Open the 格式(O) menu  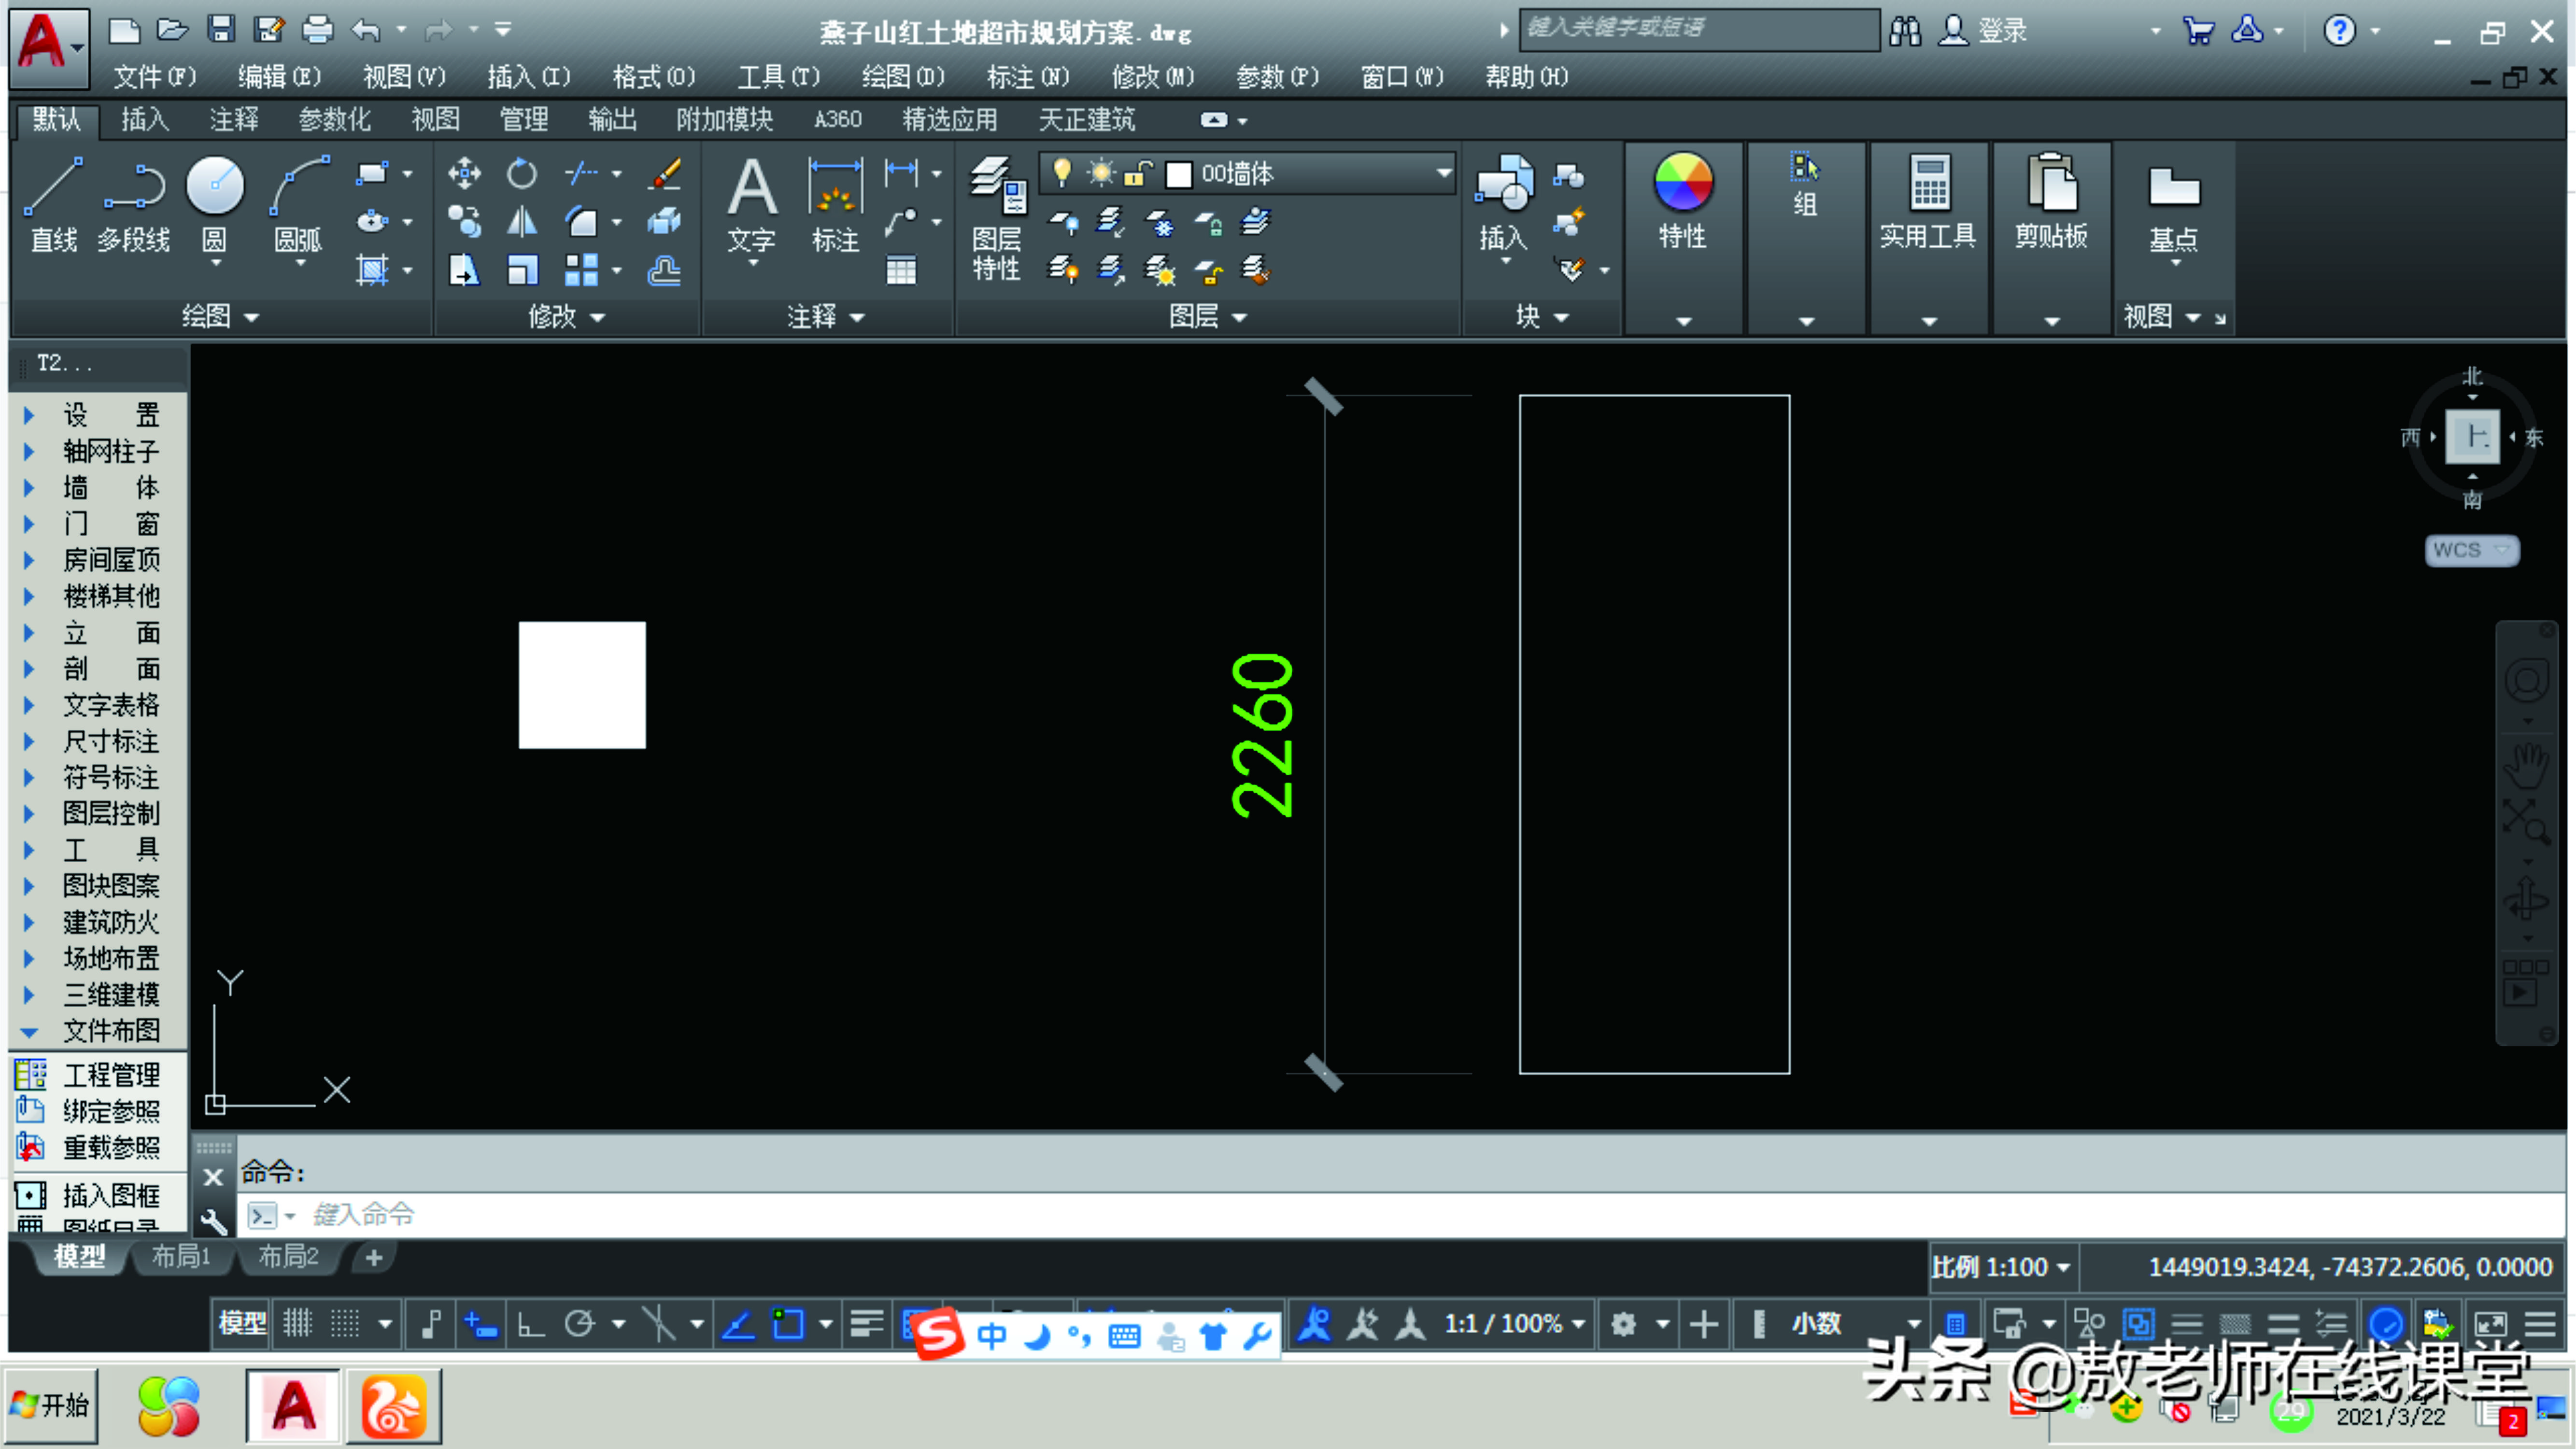click(x=653, y=77)
